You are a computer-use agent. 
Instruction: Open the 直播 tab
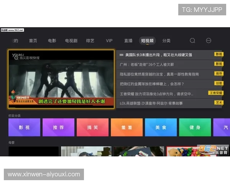coord(128,41)
